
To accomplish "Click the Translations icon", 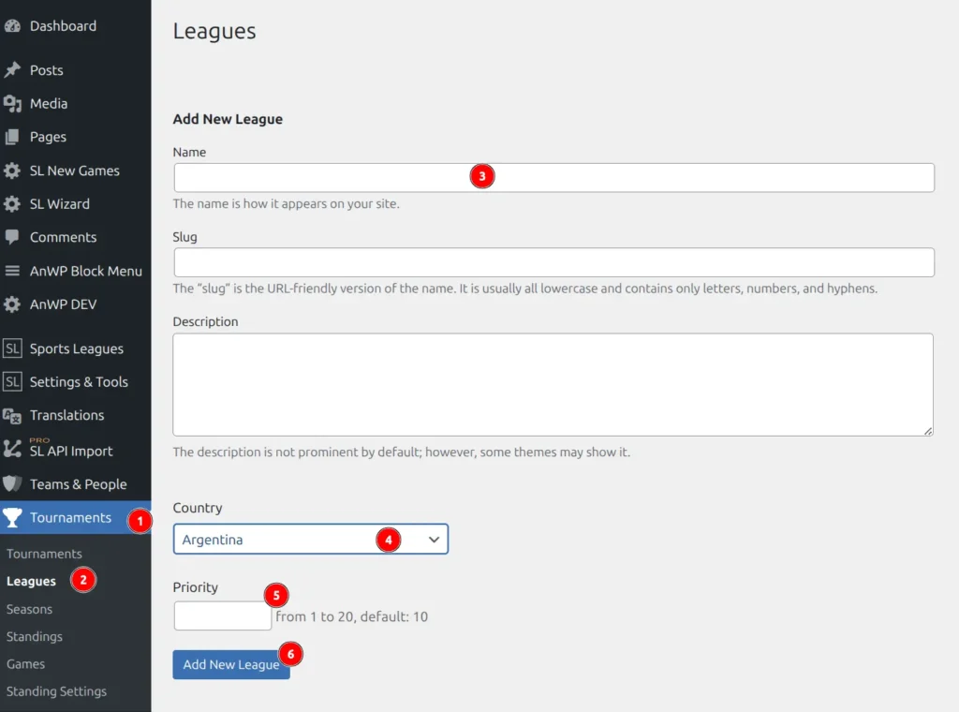I will point(12,415).
